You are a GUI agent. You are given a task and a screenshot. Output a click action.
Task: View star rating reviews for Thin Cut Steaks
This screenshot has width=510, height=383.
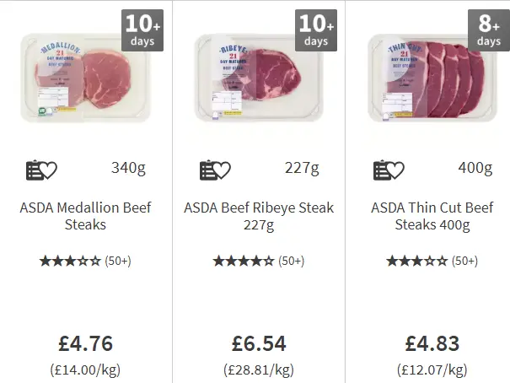(432, 261)
